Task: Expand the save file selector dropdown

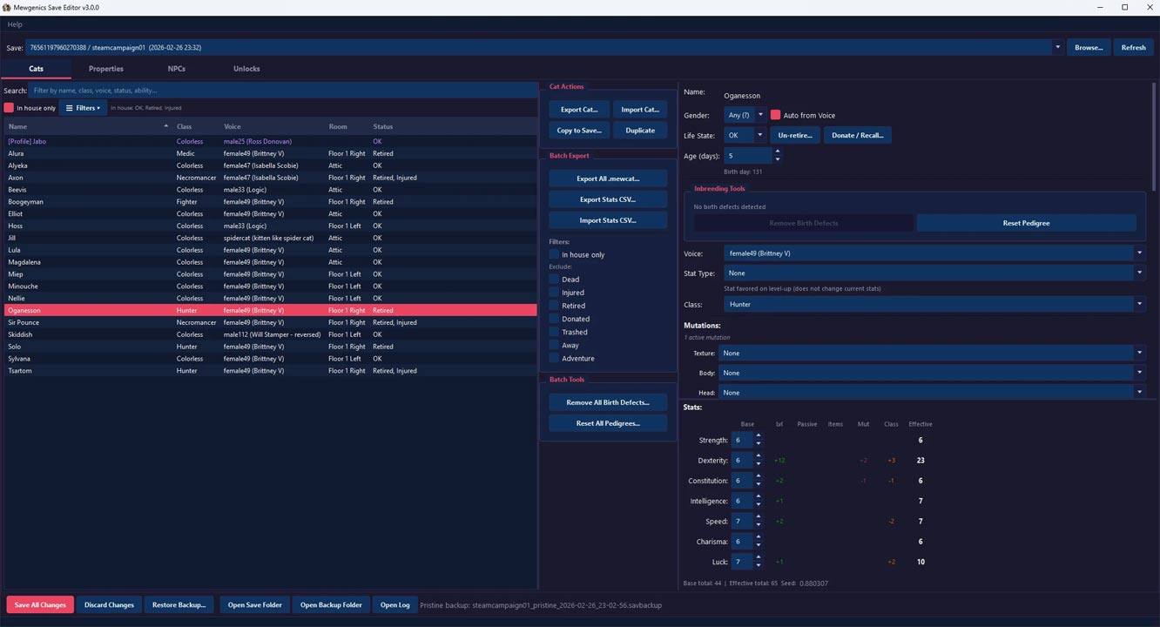Action: (x=1058, y=48)
